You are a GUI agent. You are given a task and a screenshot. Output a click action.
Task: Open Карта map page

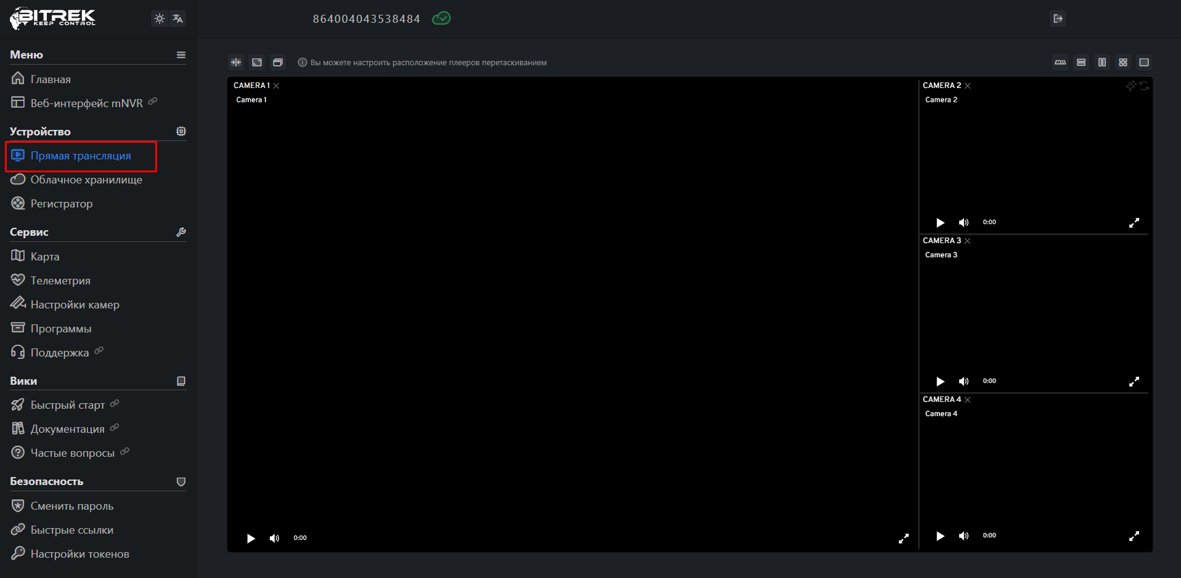pos(35,256)
